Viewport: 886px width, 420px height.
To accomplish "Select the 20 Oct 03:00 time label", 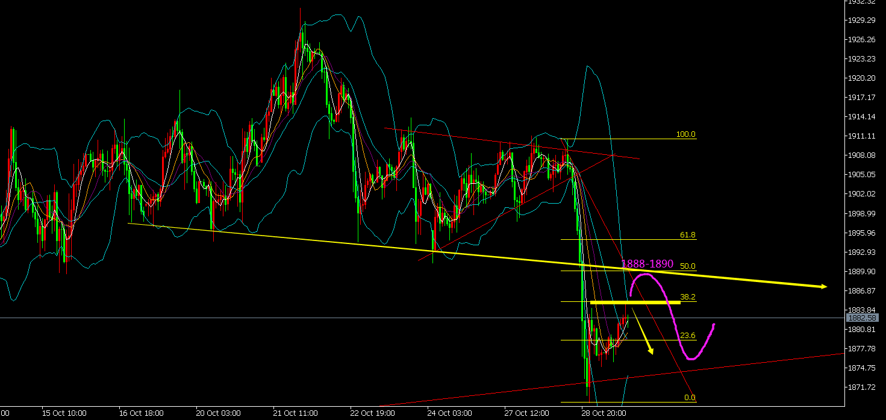I will 218,413.
